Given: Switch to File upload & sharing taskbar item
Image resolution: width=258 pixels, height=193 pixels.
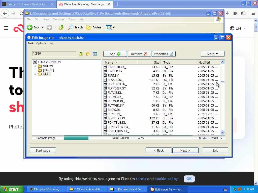Looking at the screenshot, I should 47,189.
